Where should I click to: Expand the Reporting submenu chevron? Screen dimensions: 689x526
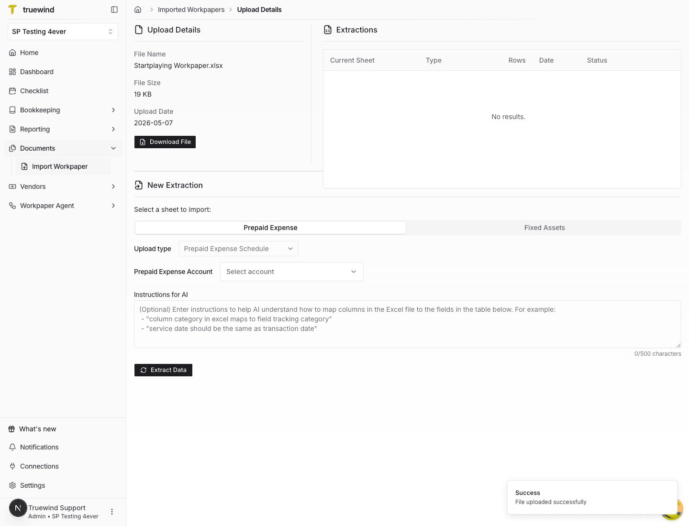[x=113, y=129]
